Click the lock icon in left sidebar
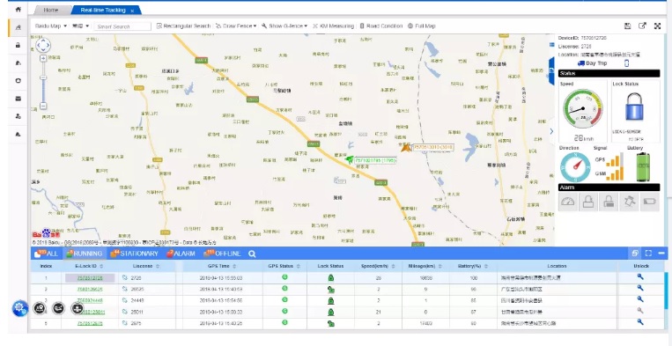The height and width of the screenshot is (346, 672). coord(18,45)
